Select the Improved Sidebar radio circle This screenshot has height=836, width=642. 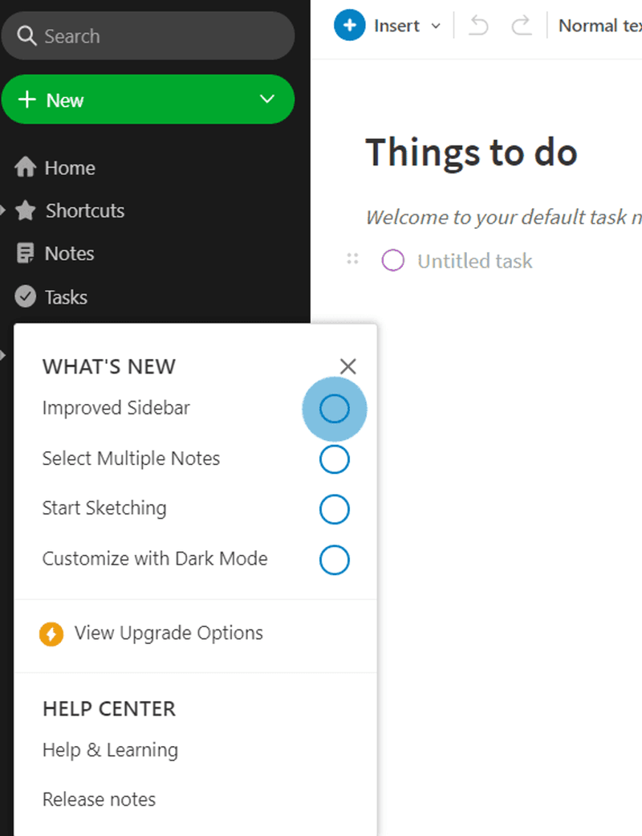coord(335,408)
